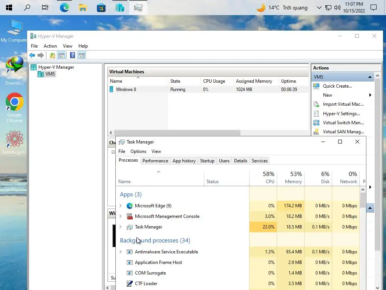The width and height of the screenshot is (386, 290).
Task: Sort processes by Memory column
Action: [x=291, y=177]
